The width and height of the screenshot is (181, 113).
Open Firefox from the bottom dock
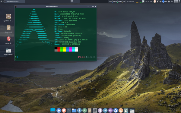coord(64,111)
